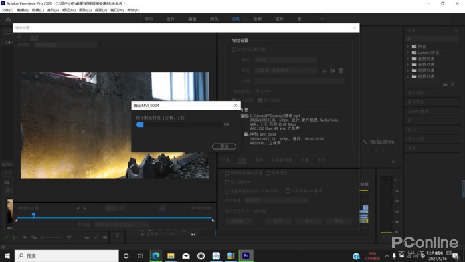Image resolution: width=465 pixels, height=262 pixels.
Task: Toggle the Export Audio checkbox
Action: [x=260, y=100]
